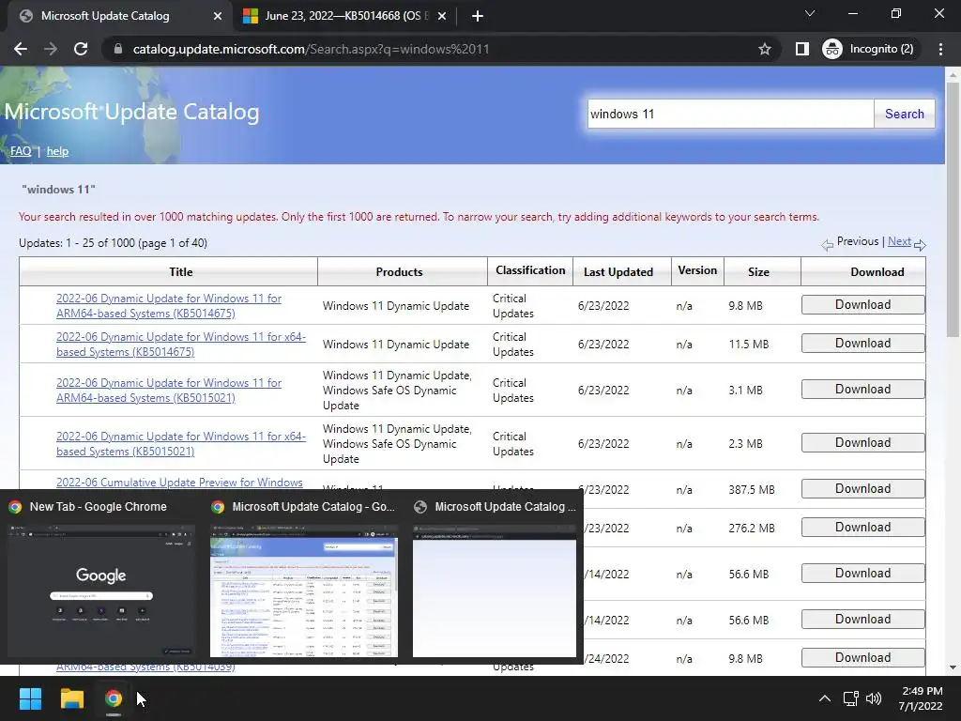Show hidden tray icons with the chevron
This screenshot has height=721, width=961.
tap(825, 698)
